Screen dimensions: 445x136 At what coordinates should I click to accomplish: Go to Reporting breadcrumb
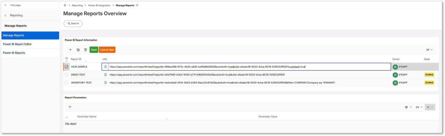point(77,5)
